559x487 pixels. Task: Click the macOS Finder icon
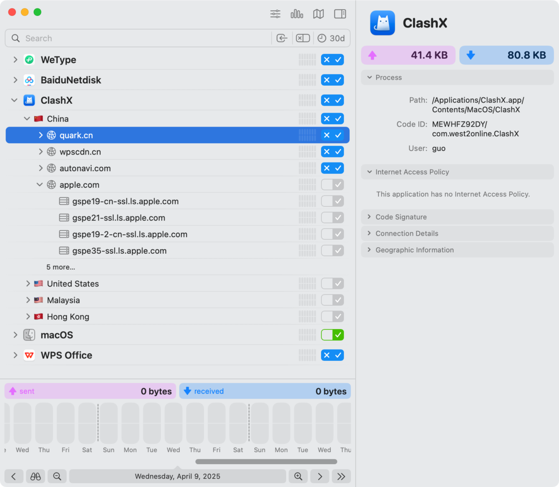coord(29,335)
